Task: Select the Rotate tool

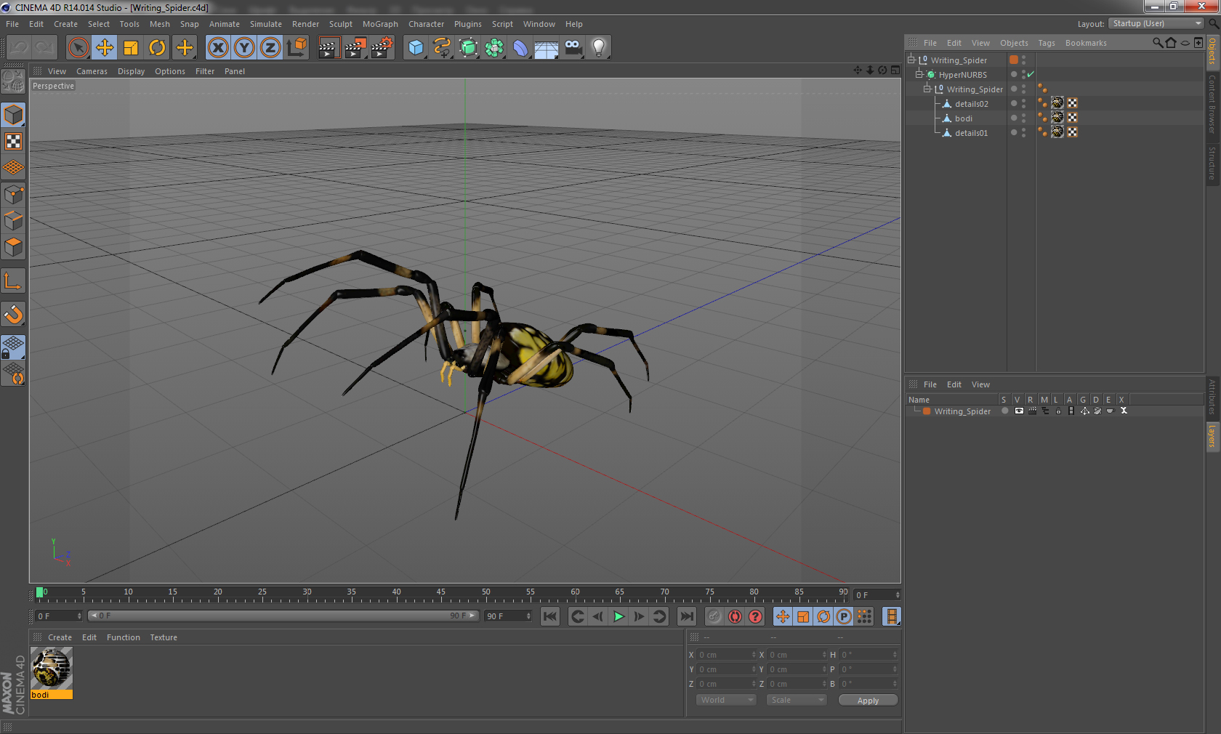Action: pyautogui.click(x=157, y=48)
